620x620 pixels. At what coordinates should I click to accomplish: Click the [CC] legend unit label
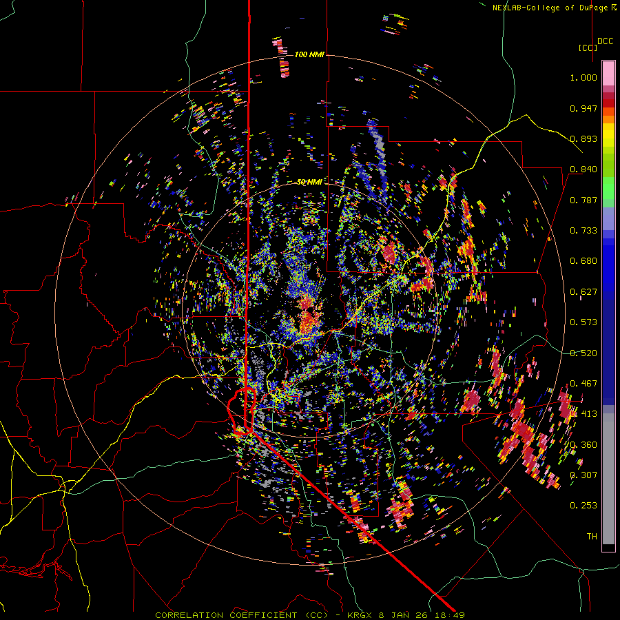click(588, 48)
